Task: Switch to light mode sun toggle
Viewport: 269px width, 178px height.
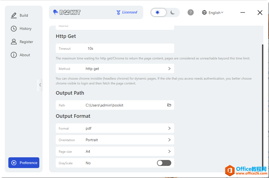Action: [158, 12]
